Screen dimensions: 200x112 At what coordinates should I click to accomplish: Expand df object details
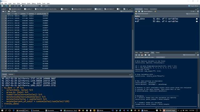(136, 21)
